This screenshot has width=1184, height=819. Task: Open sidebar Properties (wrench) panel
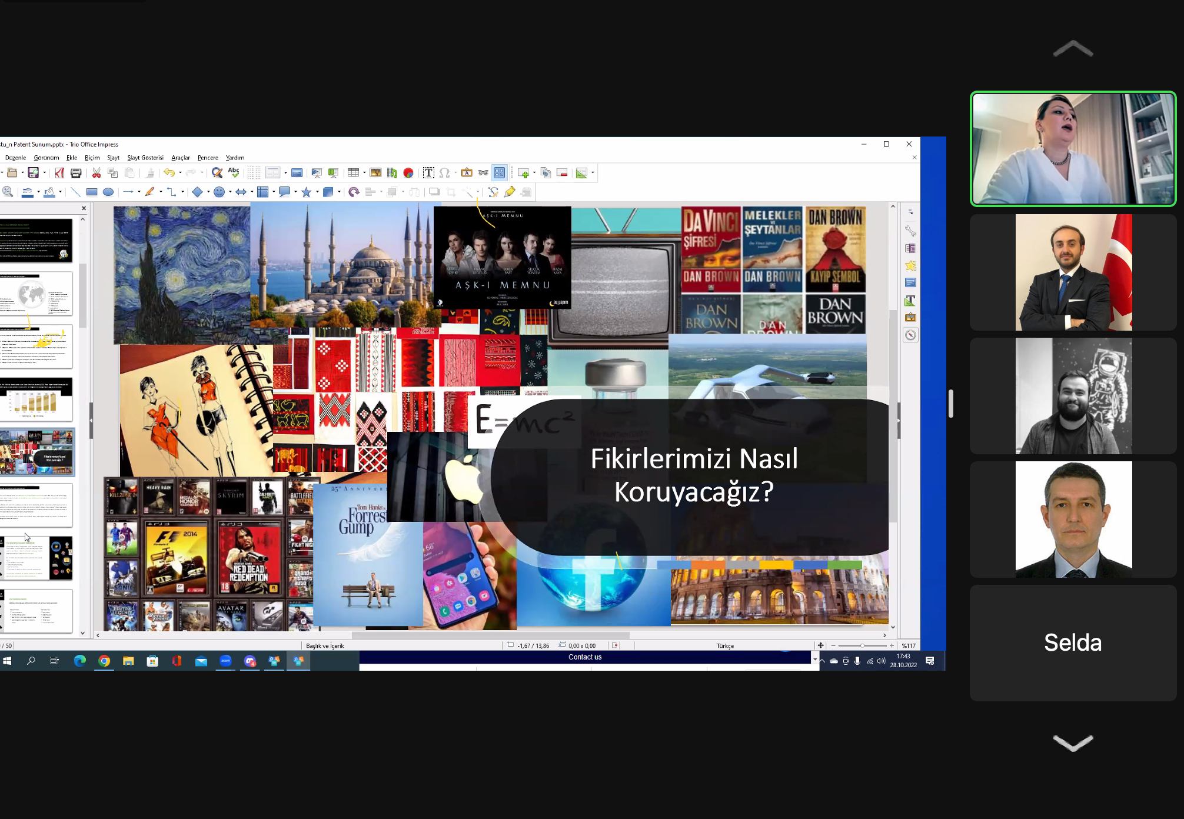910,231
